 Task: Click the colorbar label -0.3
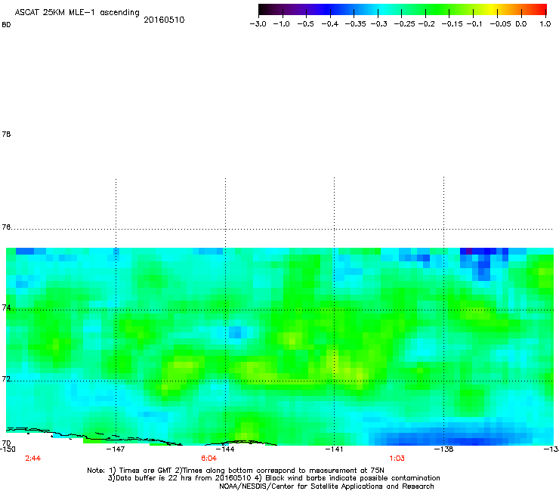click(378, 24)
